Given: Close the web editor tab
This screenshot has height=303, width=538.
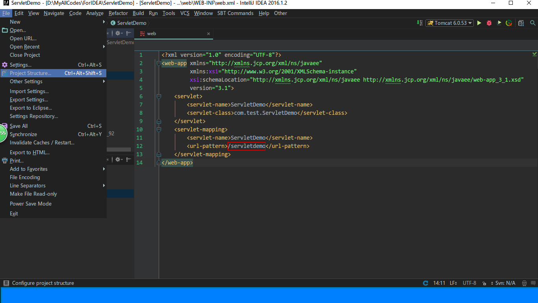Looking at the screenshot, I should (x=208, y=34).
